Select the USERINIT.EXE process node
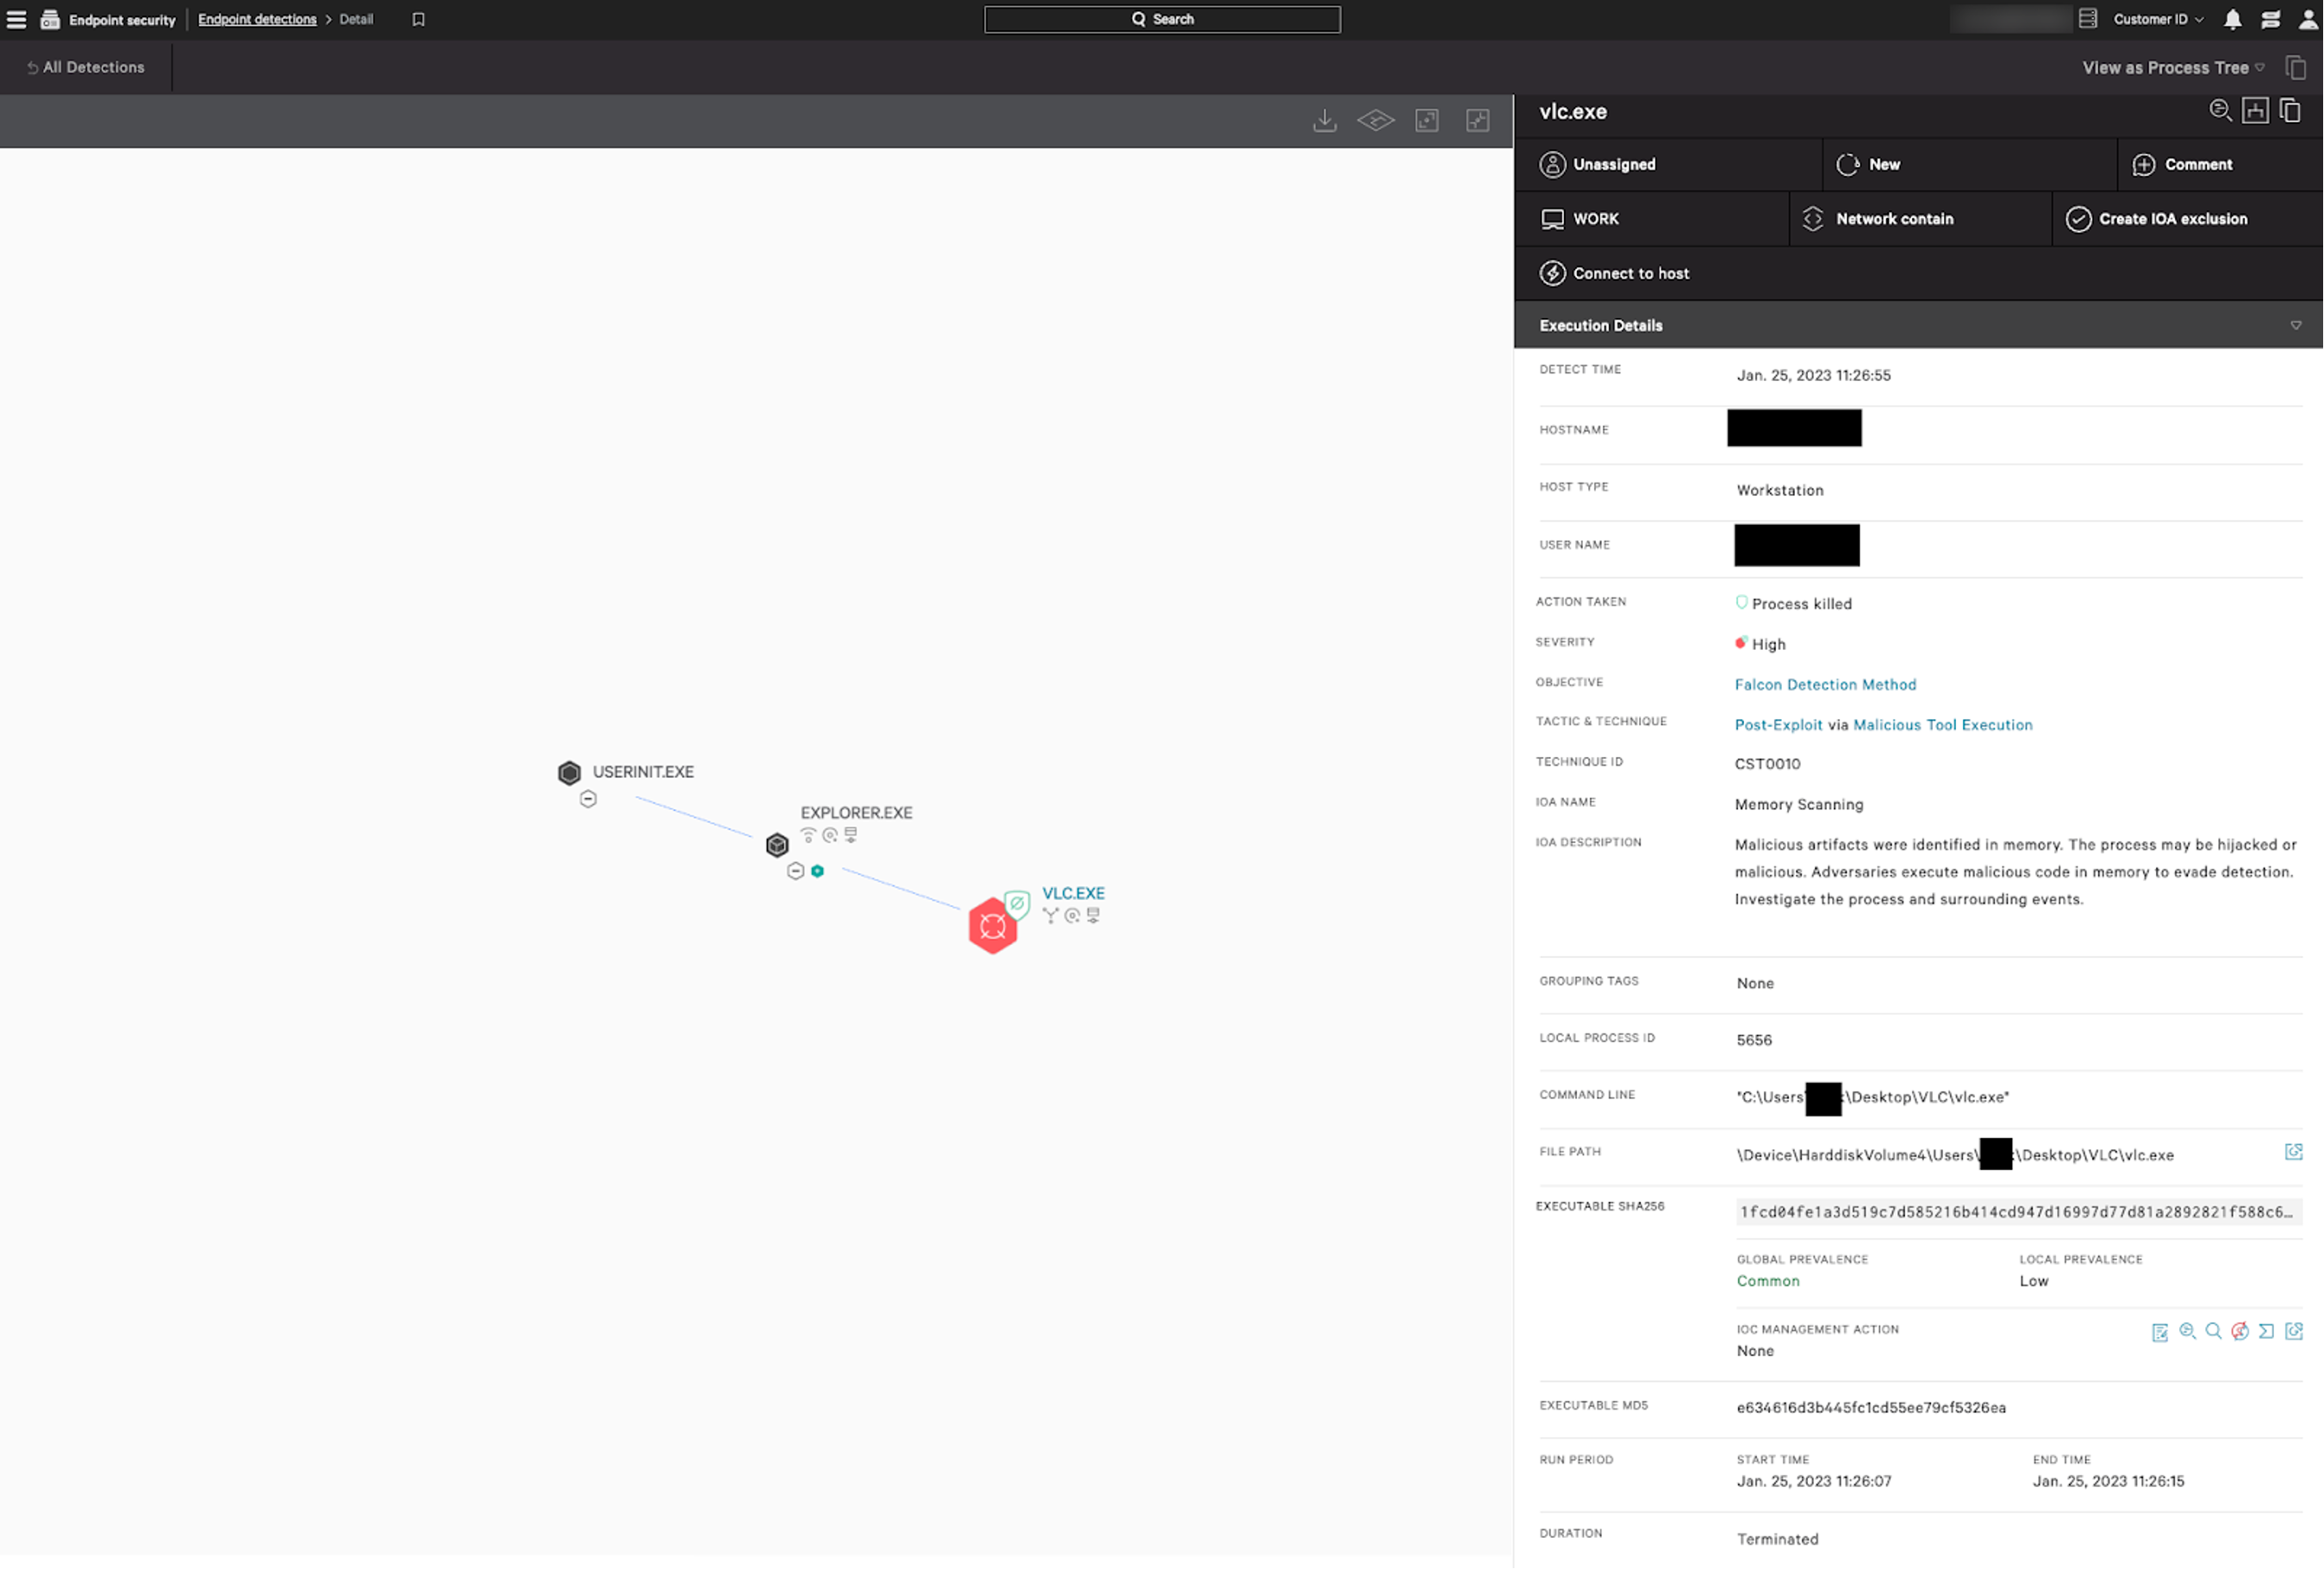Viewport: 2324px width, 1569px height. tap(569, 772)
